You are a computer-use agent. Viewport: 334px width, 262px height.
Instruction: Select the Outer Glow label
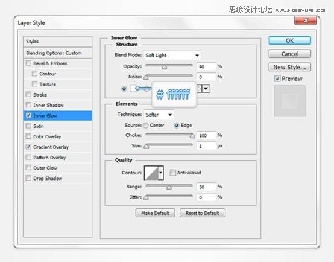coord(45,168)
